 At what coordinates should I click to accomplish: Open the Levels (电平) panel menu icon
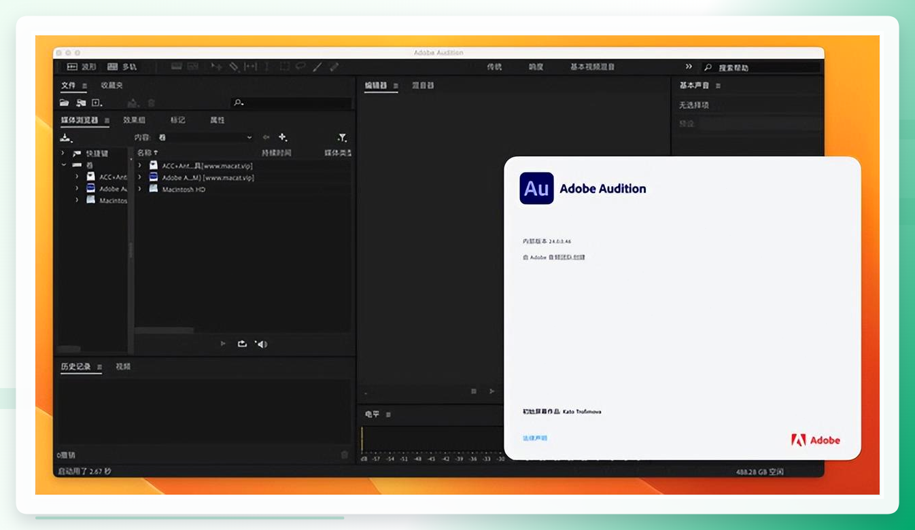pyautogui.click(x=389, y=414)
